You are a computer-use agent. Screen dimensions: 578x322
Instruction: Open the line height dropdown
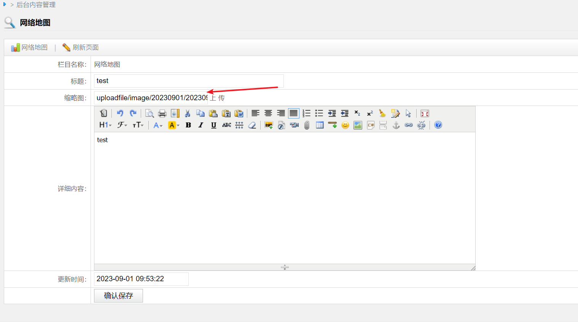[239, 125]
